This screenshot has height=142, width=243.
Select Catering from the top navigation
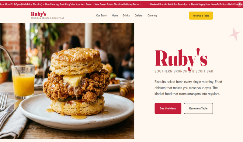pyautogui.click(x=152, y=16)
